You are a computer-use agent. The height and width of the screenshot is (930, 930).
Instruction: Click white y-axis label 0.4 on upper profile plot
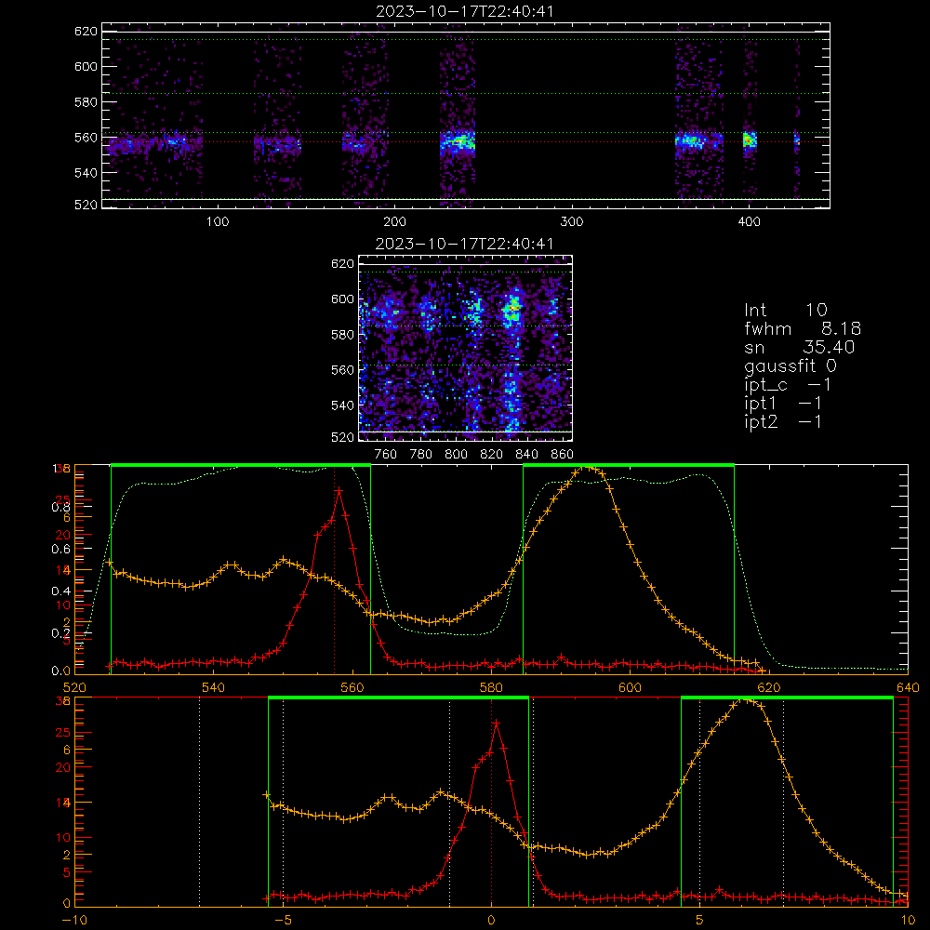click(x=61, y=591)
